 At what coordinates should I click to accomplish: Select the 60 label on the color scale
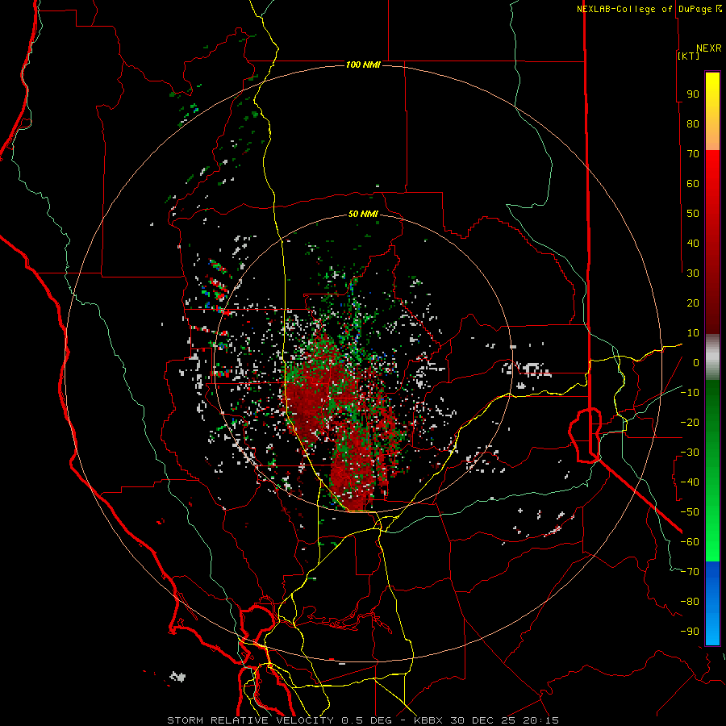pos(693,183)
